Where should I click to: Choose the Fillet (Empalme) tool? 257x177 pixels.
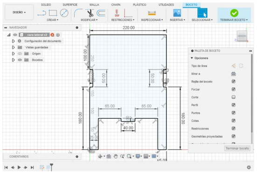tap(78, 13)
